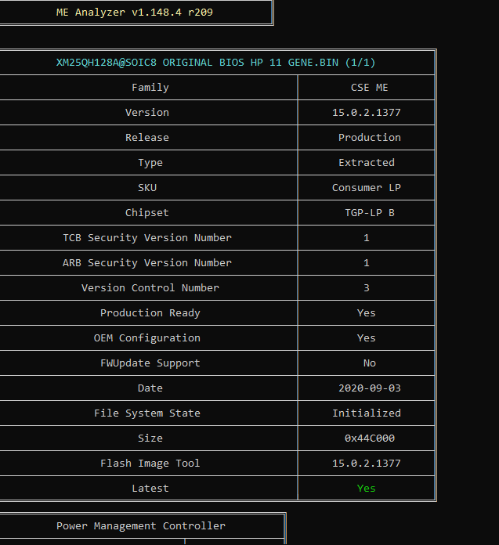Select the Production Ready Yes value
The image size is (499, 545).
point(366,312)
